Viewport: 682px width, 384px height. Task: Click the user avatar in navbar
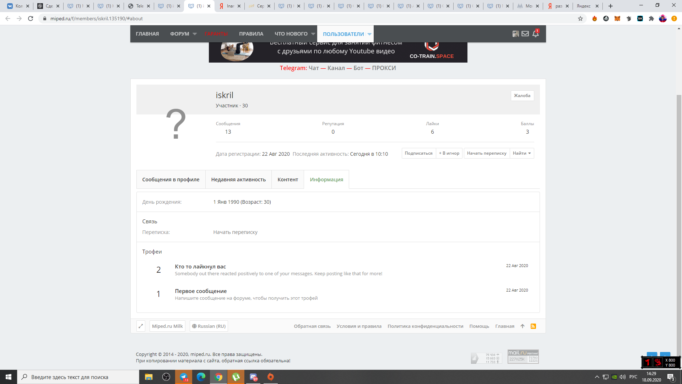[x=516, y=34]
